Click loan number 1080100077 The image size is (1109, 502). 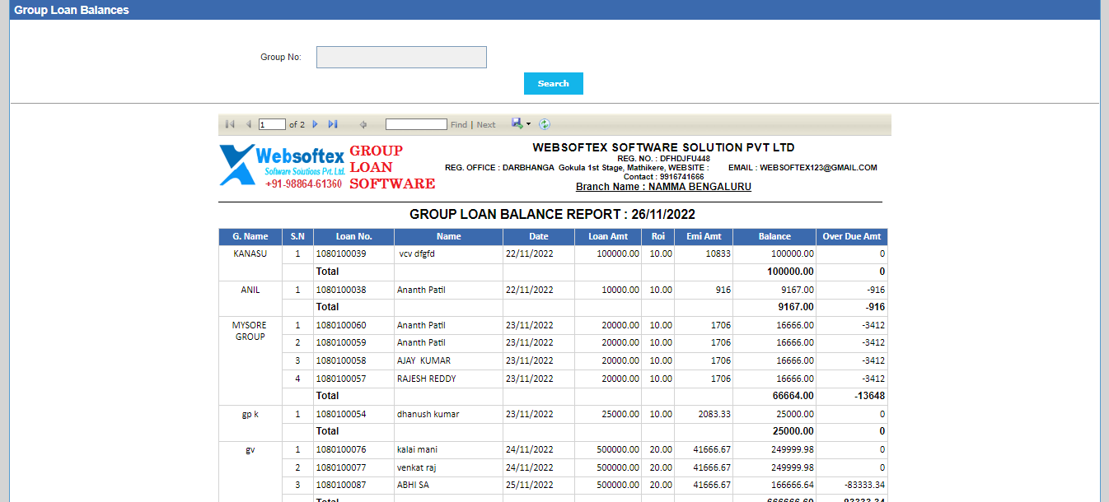click(x=341, y=467)
